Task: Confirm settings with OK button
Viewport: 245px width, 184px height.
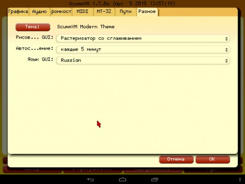Action: [x=213, y=160]
